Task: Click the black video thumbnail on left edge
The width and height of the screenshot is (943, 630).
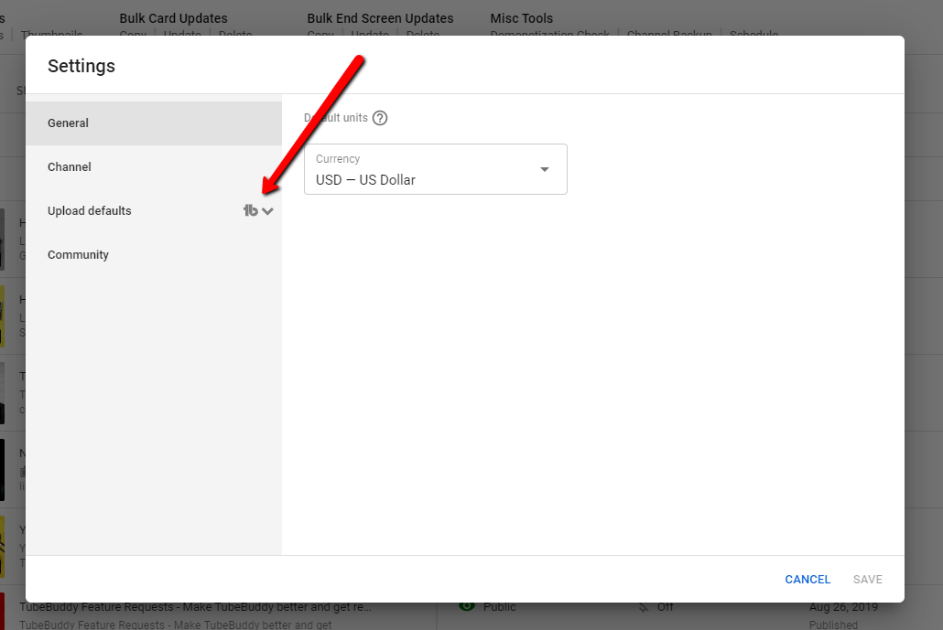Action: click(3, 469)
